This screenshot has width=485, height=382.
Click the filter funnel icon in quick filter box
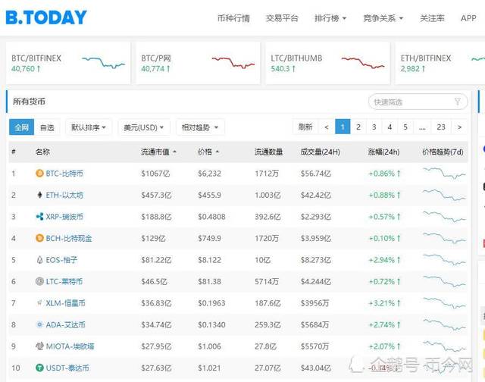coord(458,102)
